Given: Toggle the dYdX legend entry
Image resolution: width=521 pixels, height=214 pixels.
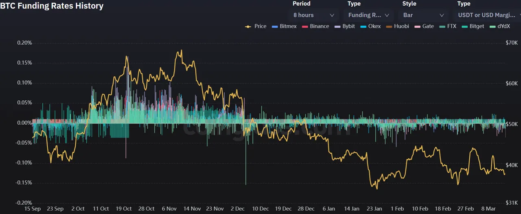Looking at the screenshot, I should pos(499,26).
